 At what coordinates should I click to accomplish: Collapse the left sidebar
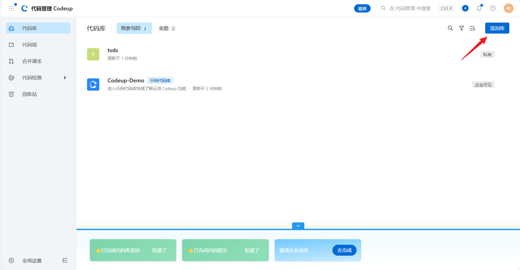65,260
